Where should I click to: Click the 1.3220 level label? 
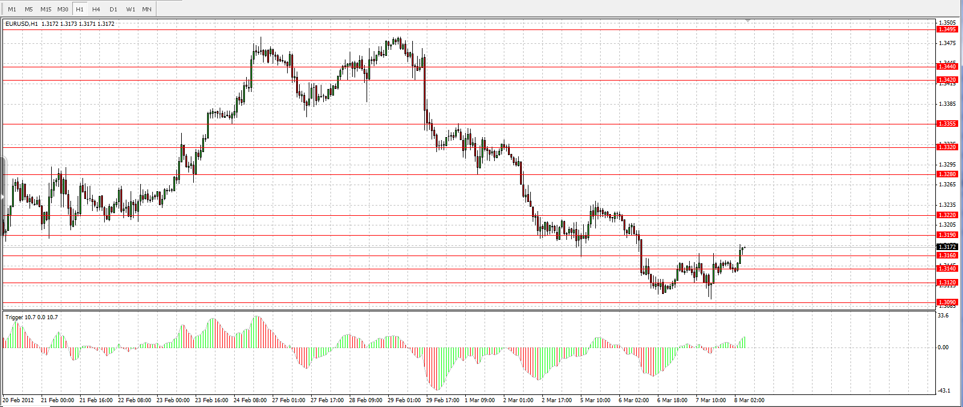948,215
